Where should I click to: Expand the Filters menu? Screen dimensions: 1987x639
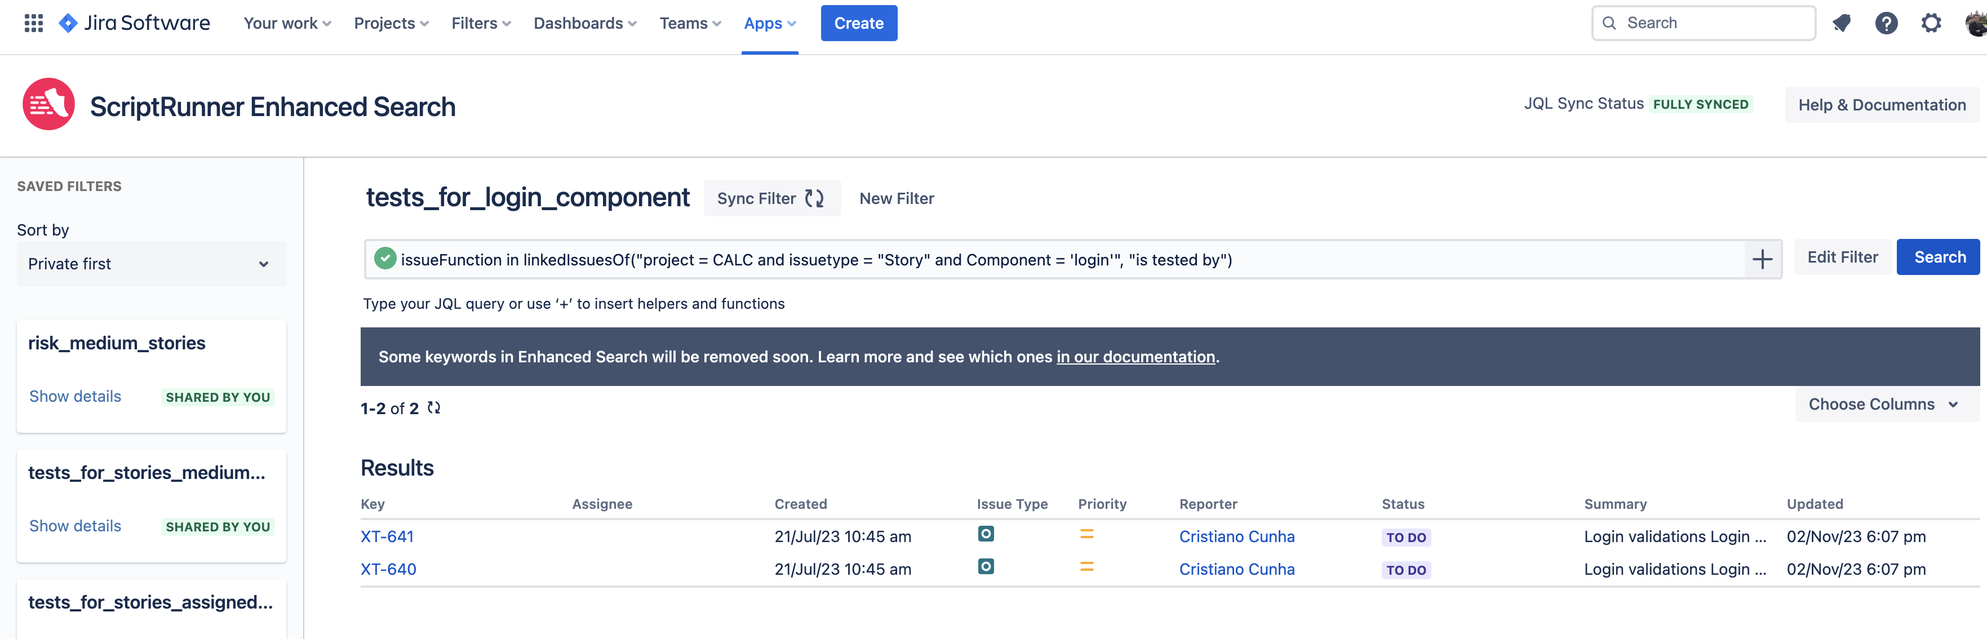[481, 23]
